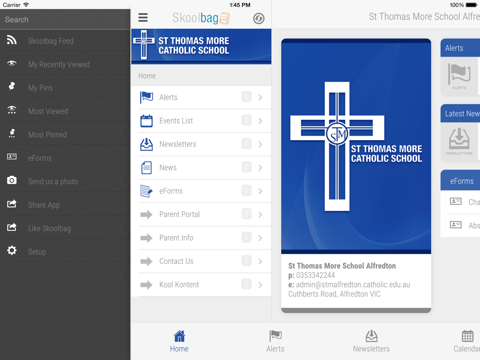Tap Parent Info arrow icon
The width and height of the screenshot is (480, 360).
click(x=146, y=238)
